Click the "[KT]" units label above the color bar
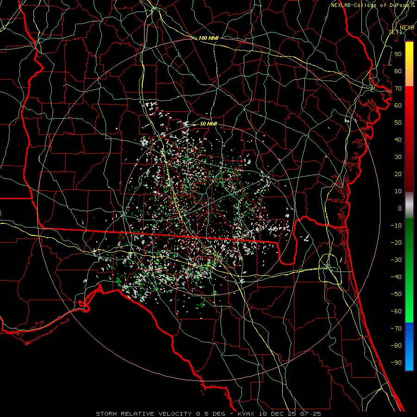 click(396, 32)
